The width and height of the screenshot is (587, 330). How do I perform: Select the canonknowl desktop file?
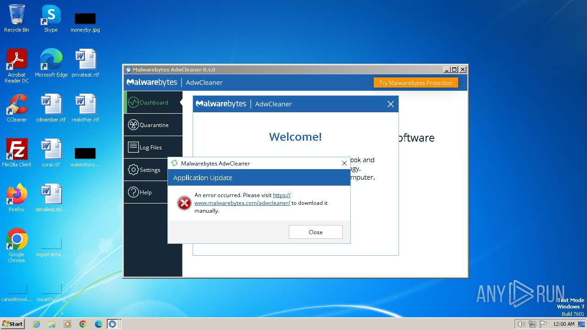pos(17,292)
